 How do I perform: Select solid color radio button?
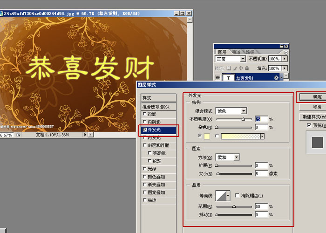pos(200,136)
